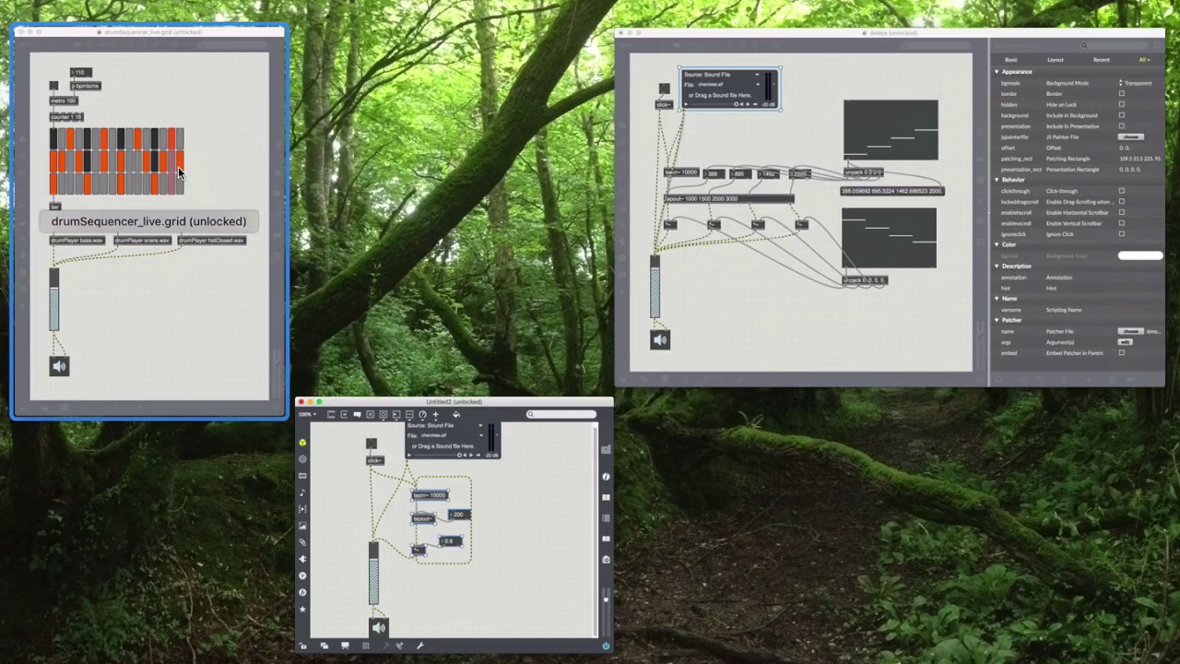Screen dimensions: 1180x664
Task: Open the Vizzie V icon in Untitled2 sidebar
Action: [302, 575]
